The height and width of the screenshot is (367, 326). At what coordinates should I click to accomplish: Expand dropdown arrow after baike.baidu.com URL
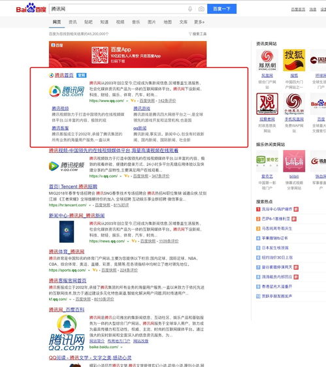(122, 347)
